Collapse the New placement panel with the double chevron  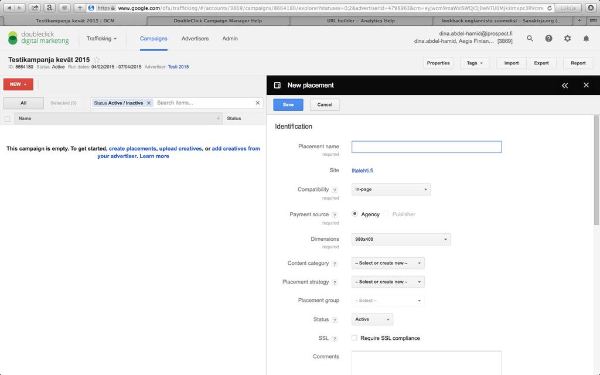[565, 86]
